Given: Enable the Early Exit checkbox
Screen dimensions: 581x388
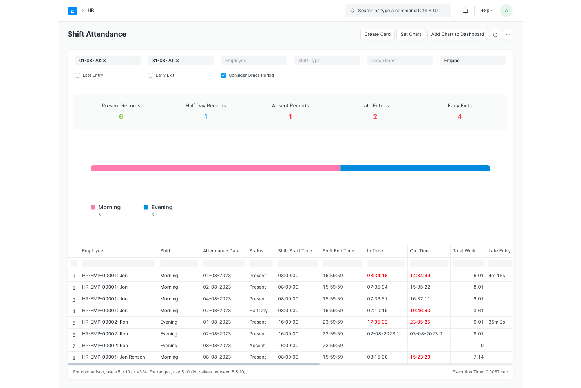Looking at the screenshot, I should [150, 75].
